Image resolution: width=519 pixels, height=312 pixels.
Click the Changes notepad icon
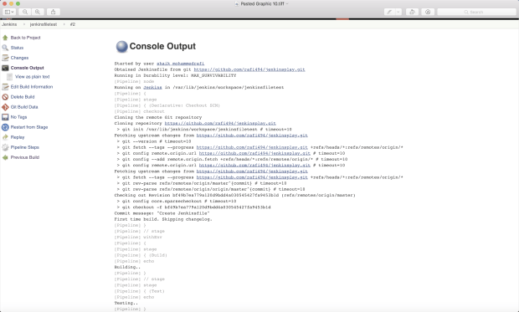(5, 58)
